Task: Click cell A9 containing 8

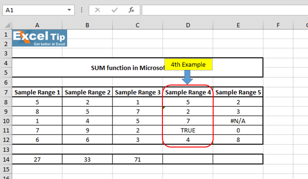Action: [x=37, y=111]
